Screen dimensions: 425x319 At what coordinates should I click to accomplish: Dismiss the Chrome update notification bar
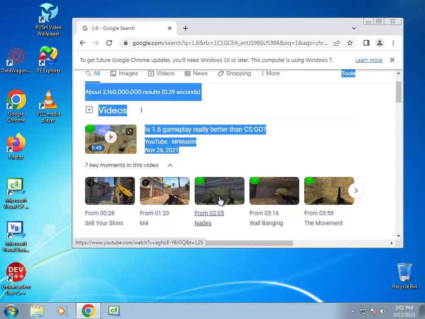392,60
